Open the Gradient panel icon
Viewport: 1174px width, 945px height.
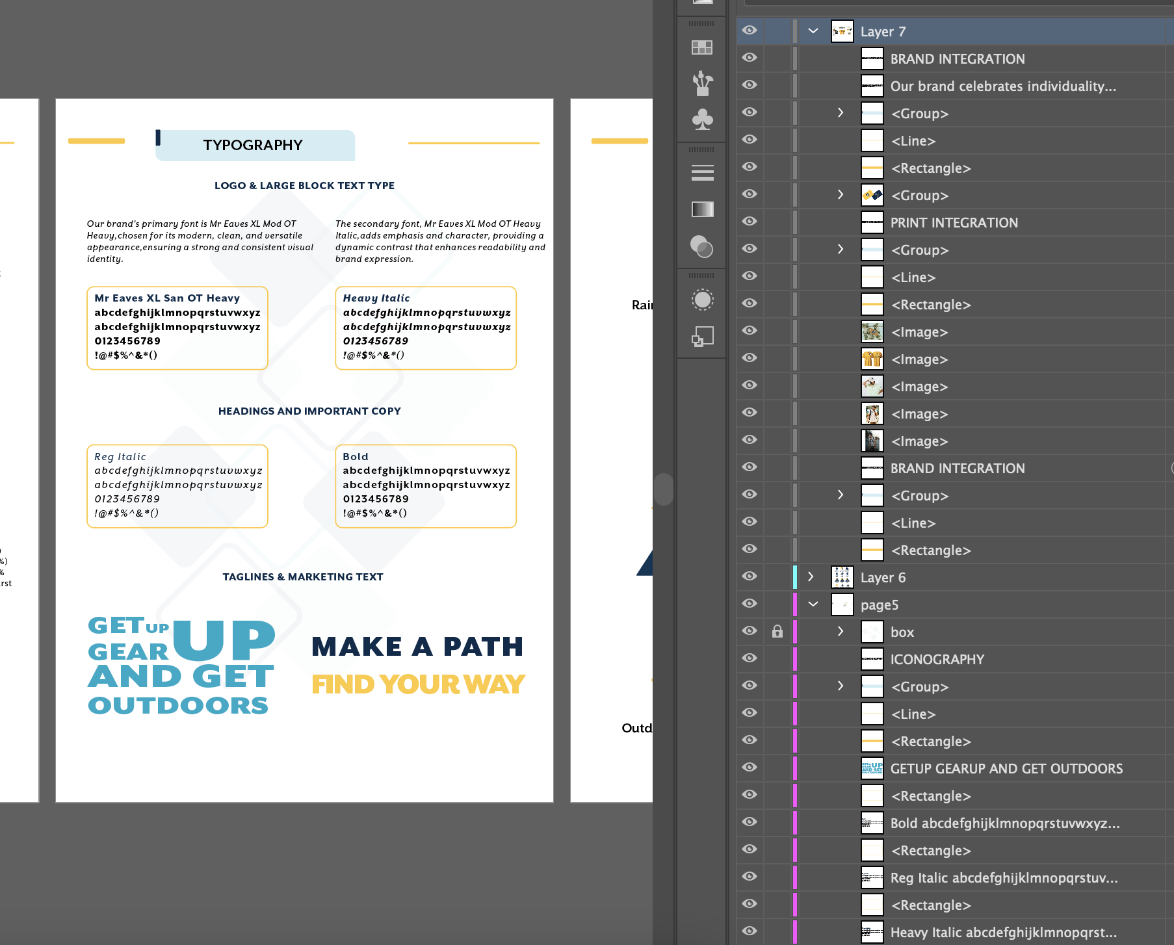point(702,209)
